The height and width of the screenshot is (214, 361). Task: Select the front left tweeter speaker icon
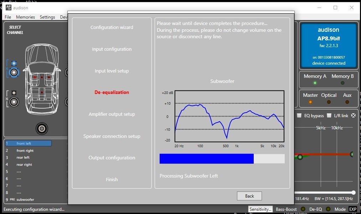click(14, 63)
